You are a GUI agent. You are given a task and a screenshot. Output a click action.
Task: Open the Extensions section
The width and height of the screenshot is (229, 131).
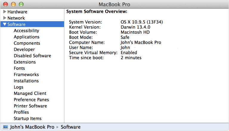[25, 62]
